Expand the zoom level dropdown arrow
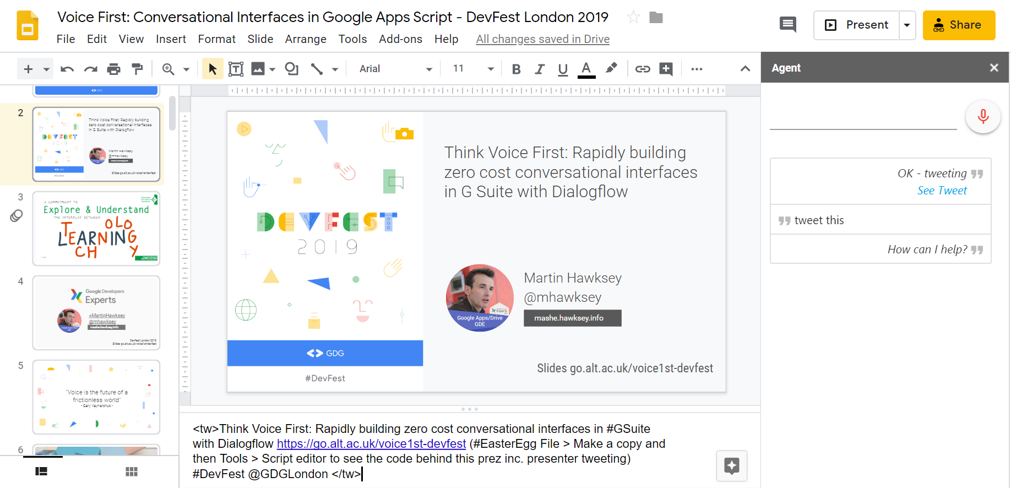The image size is (1011, 488). point(186,69)
